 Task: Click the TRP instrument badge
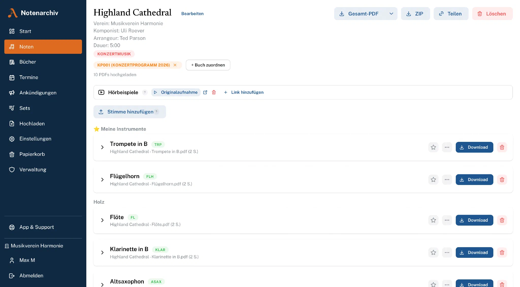coord(158,144)
